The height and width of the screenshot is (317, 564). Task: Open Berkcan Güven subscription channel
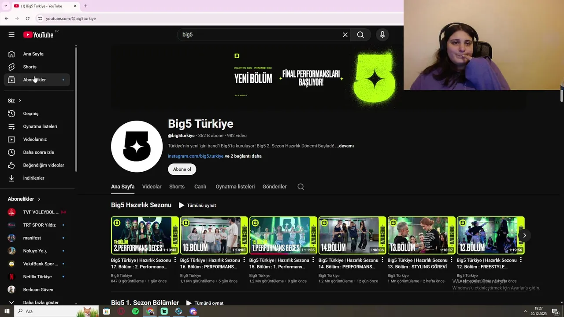[37, 290]
